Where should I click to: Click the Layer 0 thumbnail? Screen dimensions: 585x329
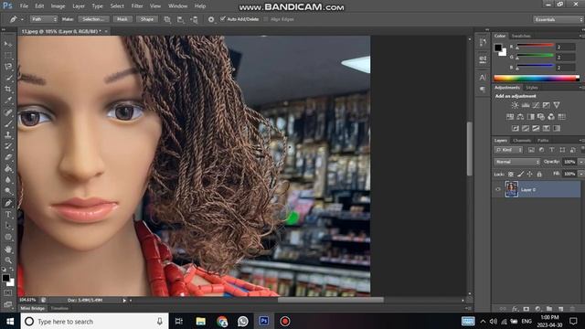[511, 189]
